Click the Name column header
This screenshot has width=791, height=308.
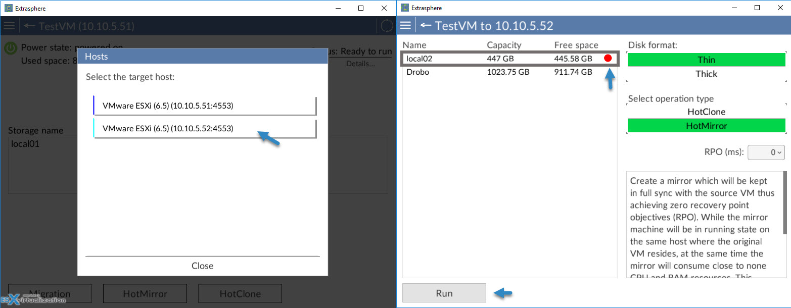414,45
